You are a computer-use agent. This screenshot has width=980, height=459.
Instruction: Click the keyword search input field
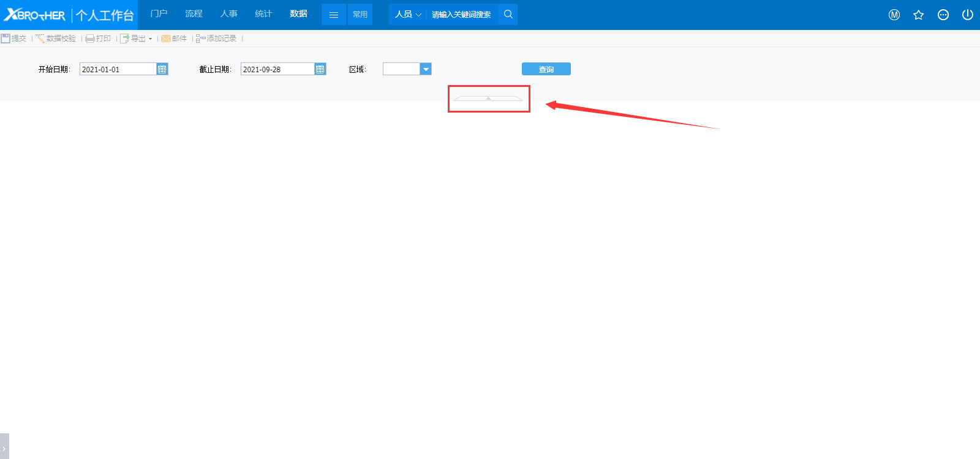(462, 15)
